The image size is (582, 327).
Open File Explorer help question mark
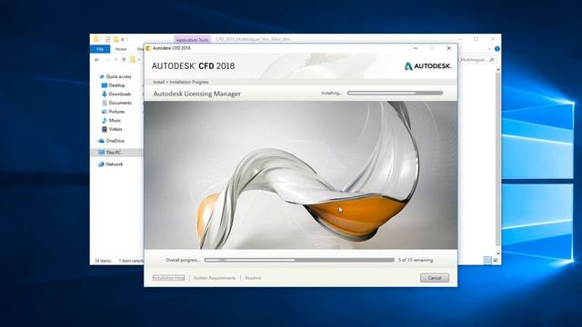497,49
